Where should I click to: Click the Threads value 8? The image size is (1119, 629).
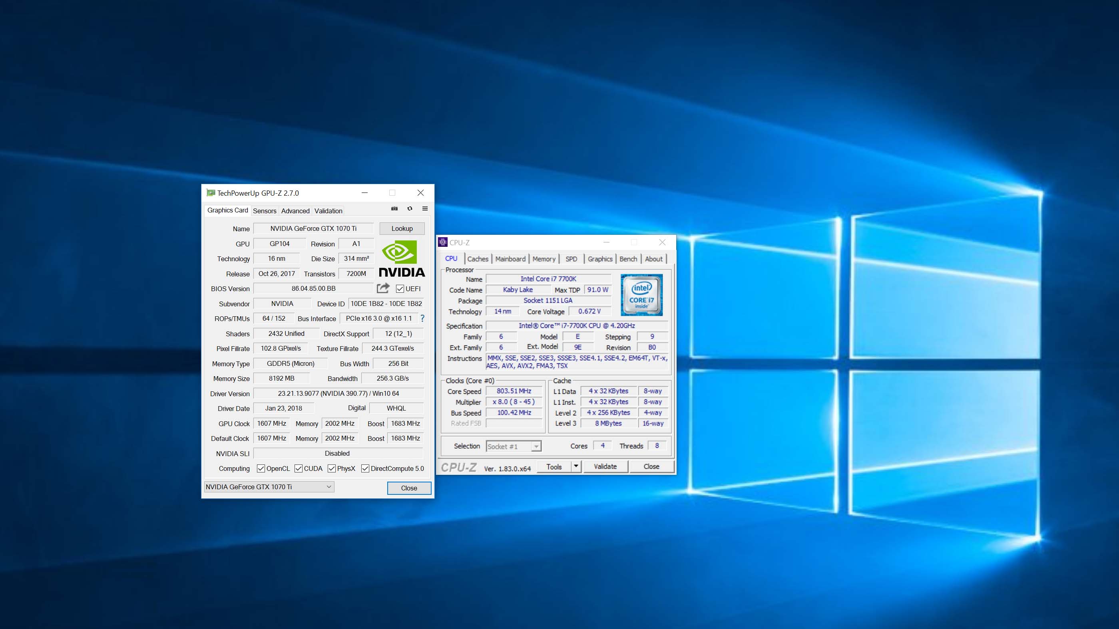tap(657, 446)
